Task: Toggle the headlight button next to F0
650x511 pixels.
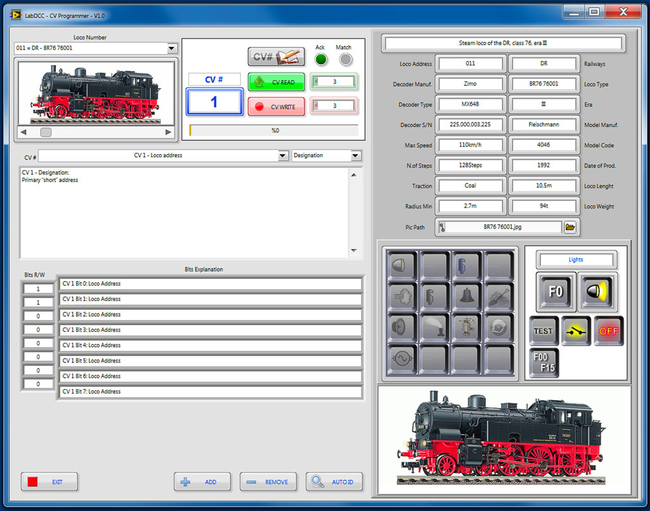Action: click(x=597, y=292)
